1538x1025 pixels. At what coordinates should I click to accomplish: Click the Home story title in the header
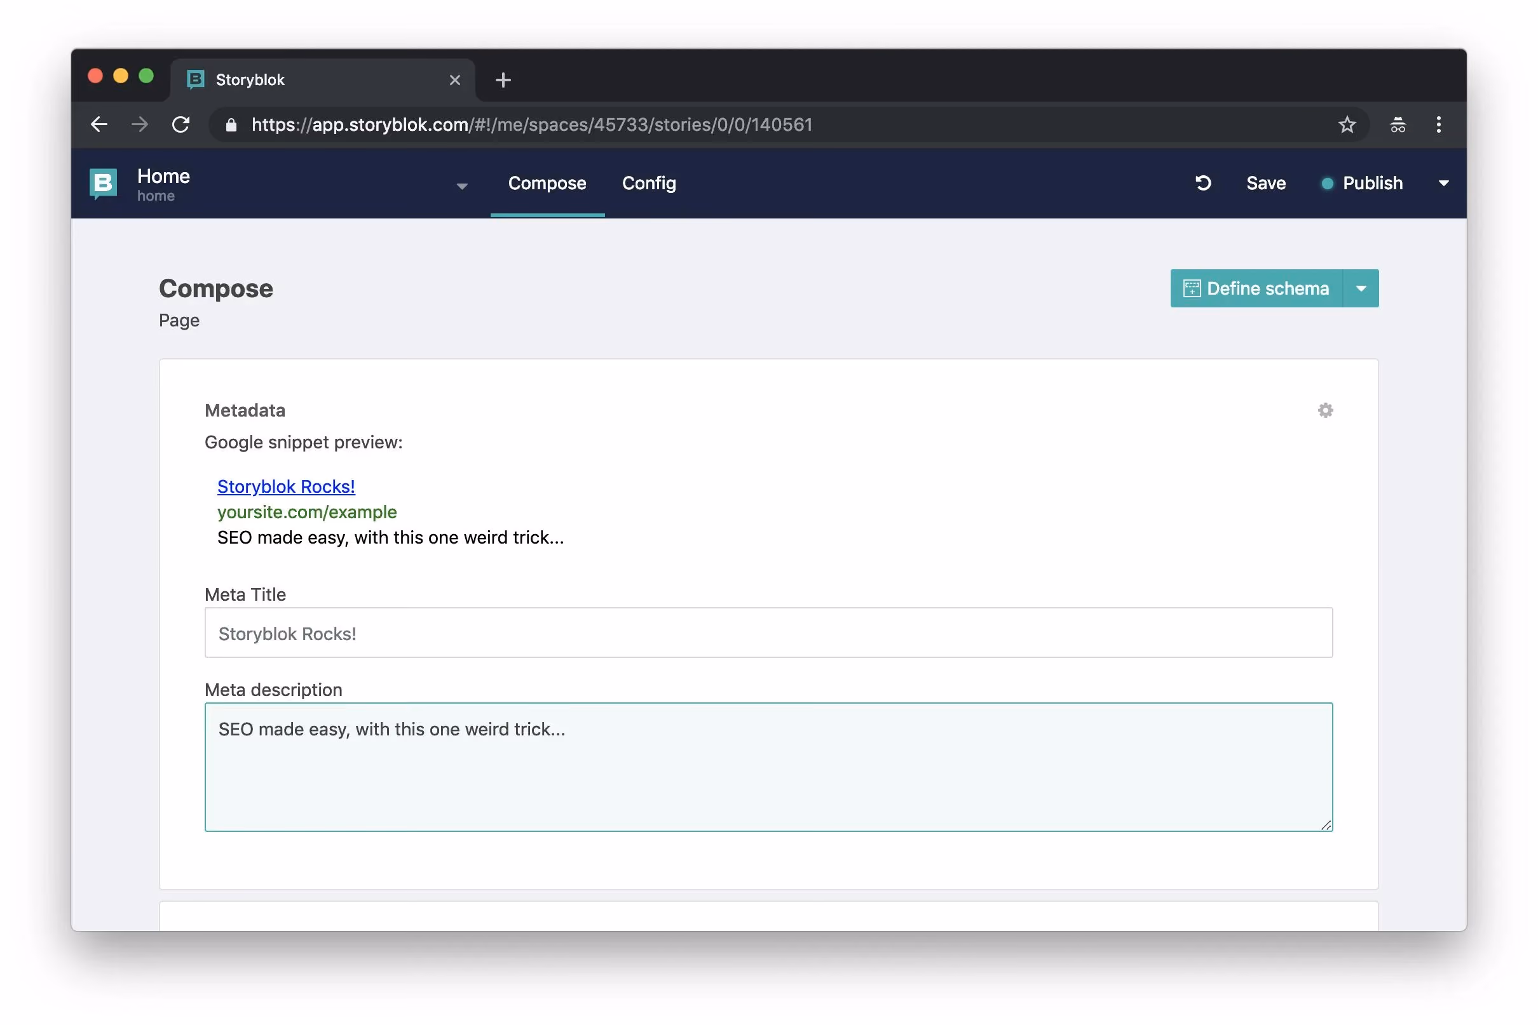click(163, 177)
